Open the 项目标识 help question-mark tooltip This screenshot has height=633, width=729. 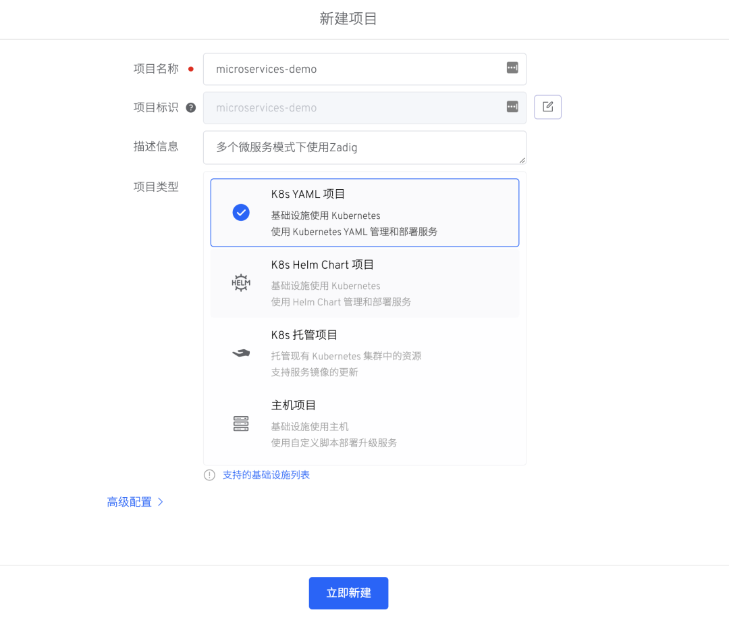coord(190,107)
